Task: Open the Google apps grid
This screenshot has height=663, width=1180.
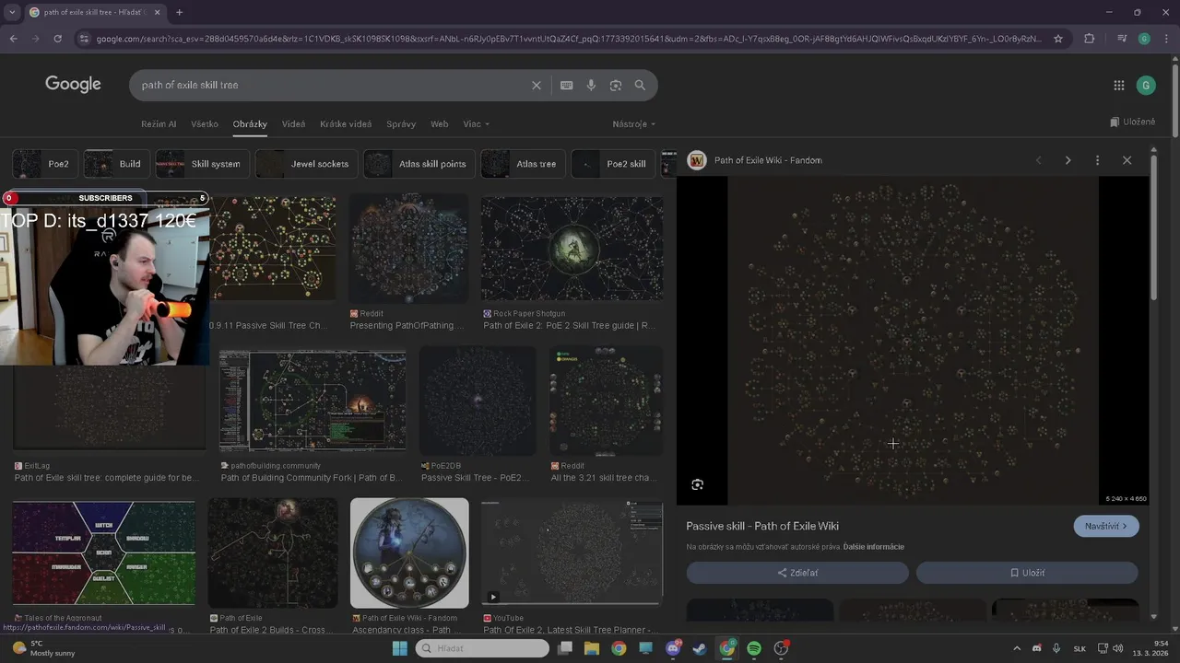Action: click(x=1119, y=86)
